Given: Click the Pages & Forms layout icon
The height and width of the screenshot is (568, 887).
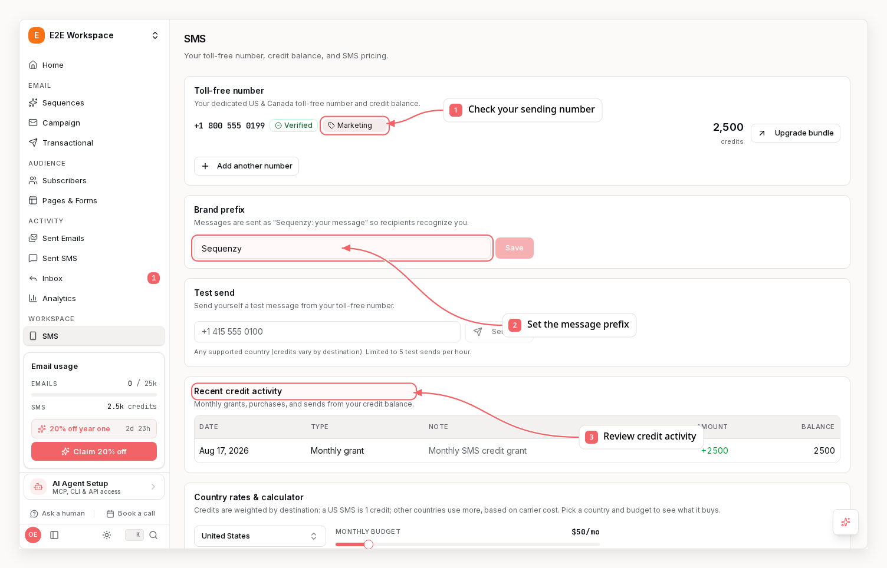Looking at the screenshot, I should coord(33,200).
